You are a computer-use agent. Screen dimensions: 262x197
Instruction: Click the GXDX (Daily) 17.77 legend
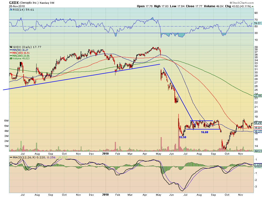27,47
